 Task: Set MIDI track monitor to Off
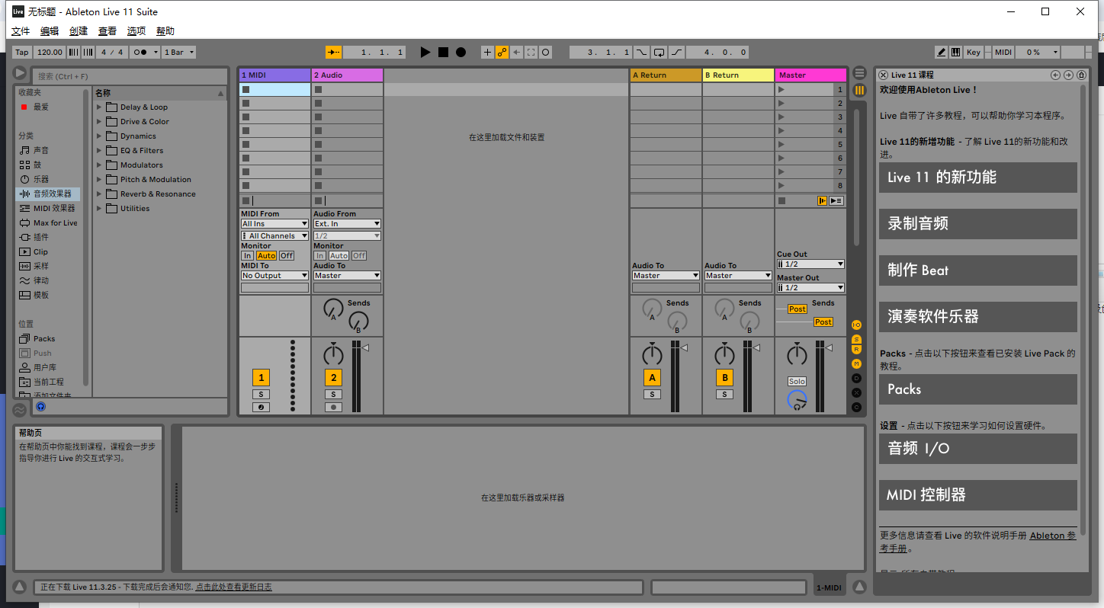coord(287,256)
